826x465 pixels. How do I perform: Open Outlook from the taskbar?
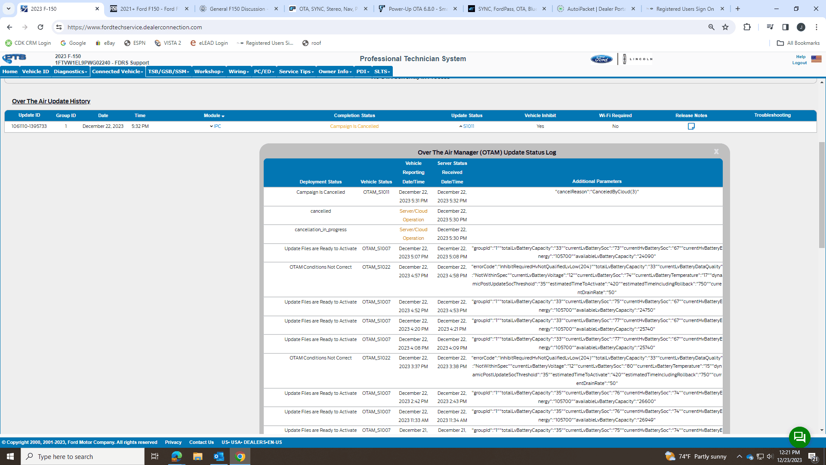click(219, 456)
